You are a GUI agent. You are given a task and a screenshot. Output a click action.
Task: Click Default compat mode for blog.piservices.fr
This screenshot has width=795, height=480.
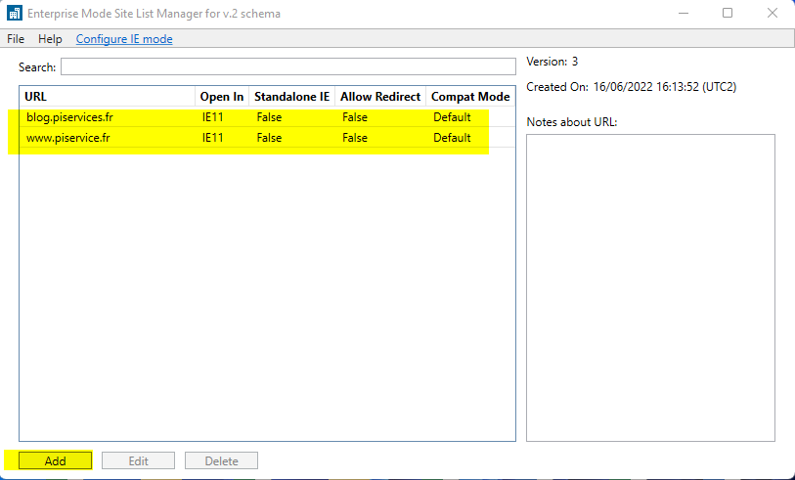point(452,117)
